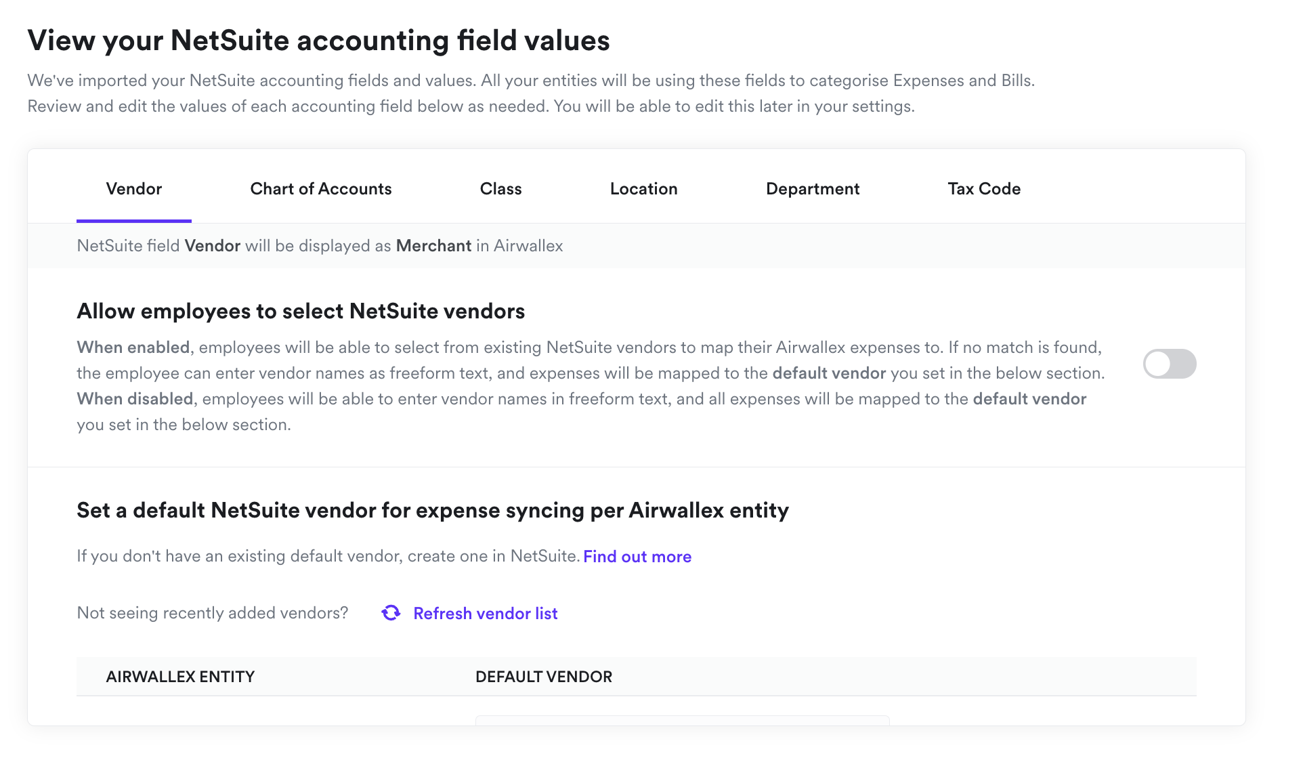This screenshot has width=1303, height=779.
Task: Click the Not seeing recently added vendors text
Action: pos(212,612)
